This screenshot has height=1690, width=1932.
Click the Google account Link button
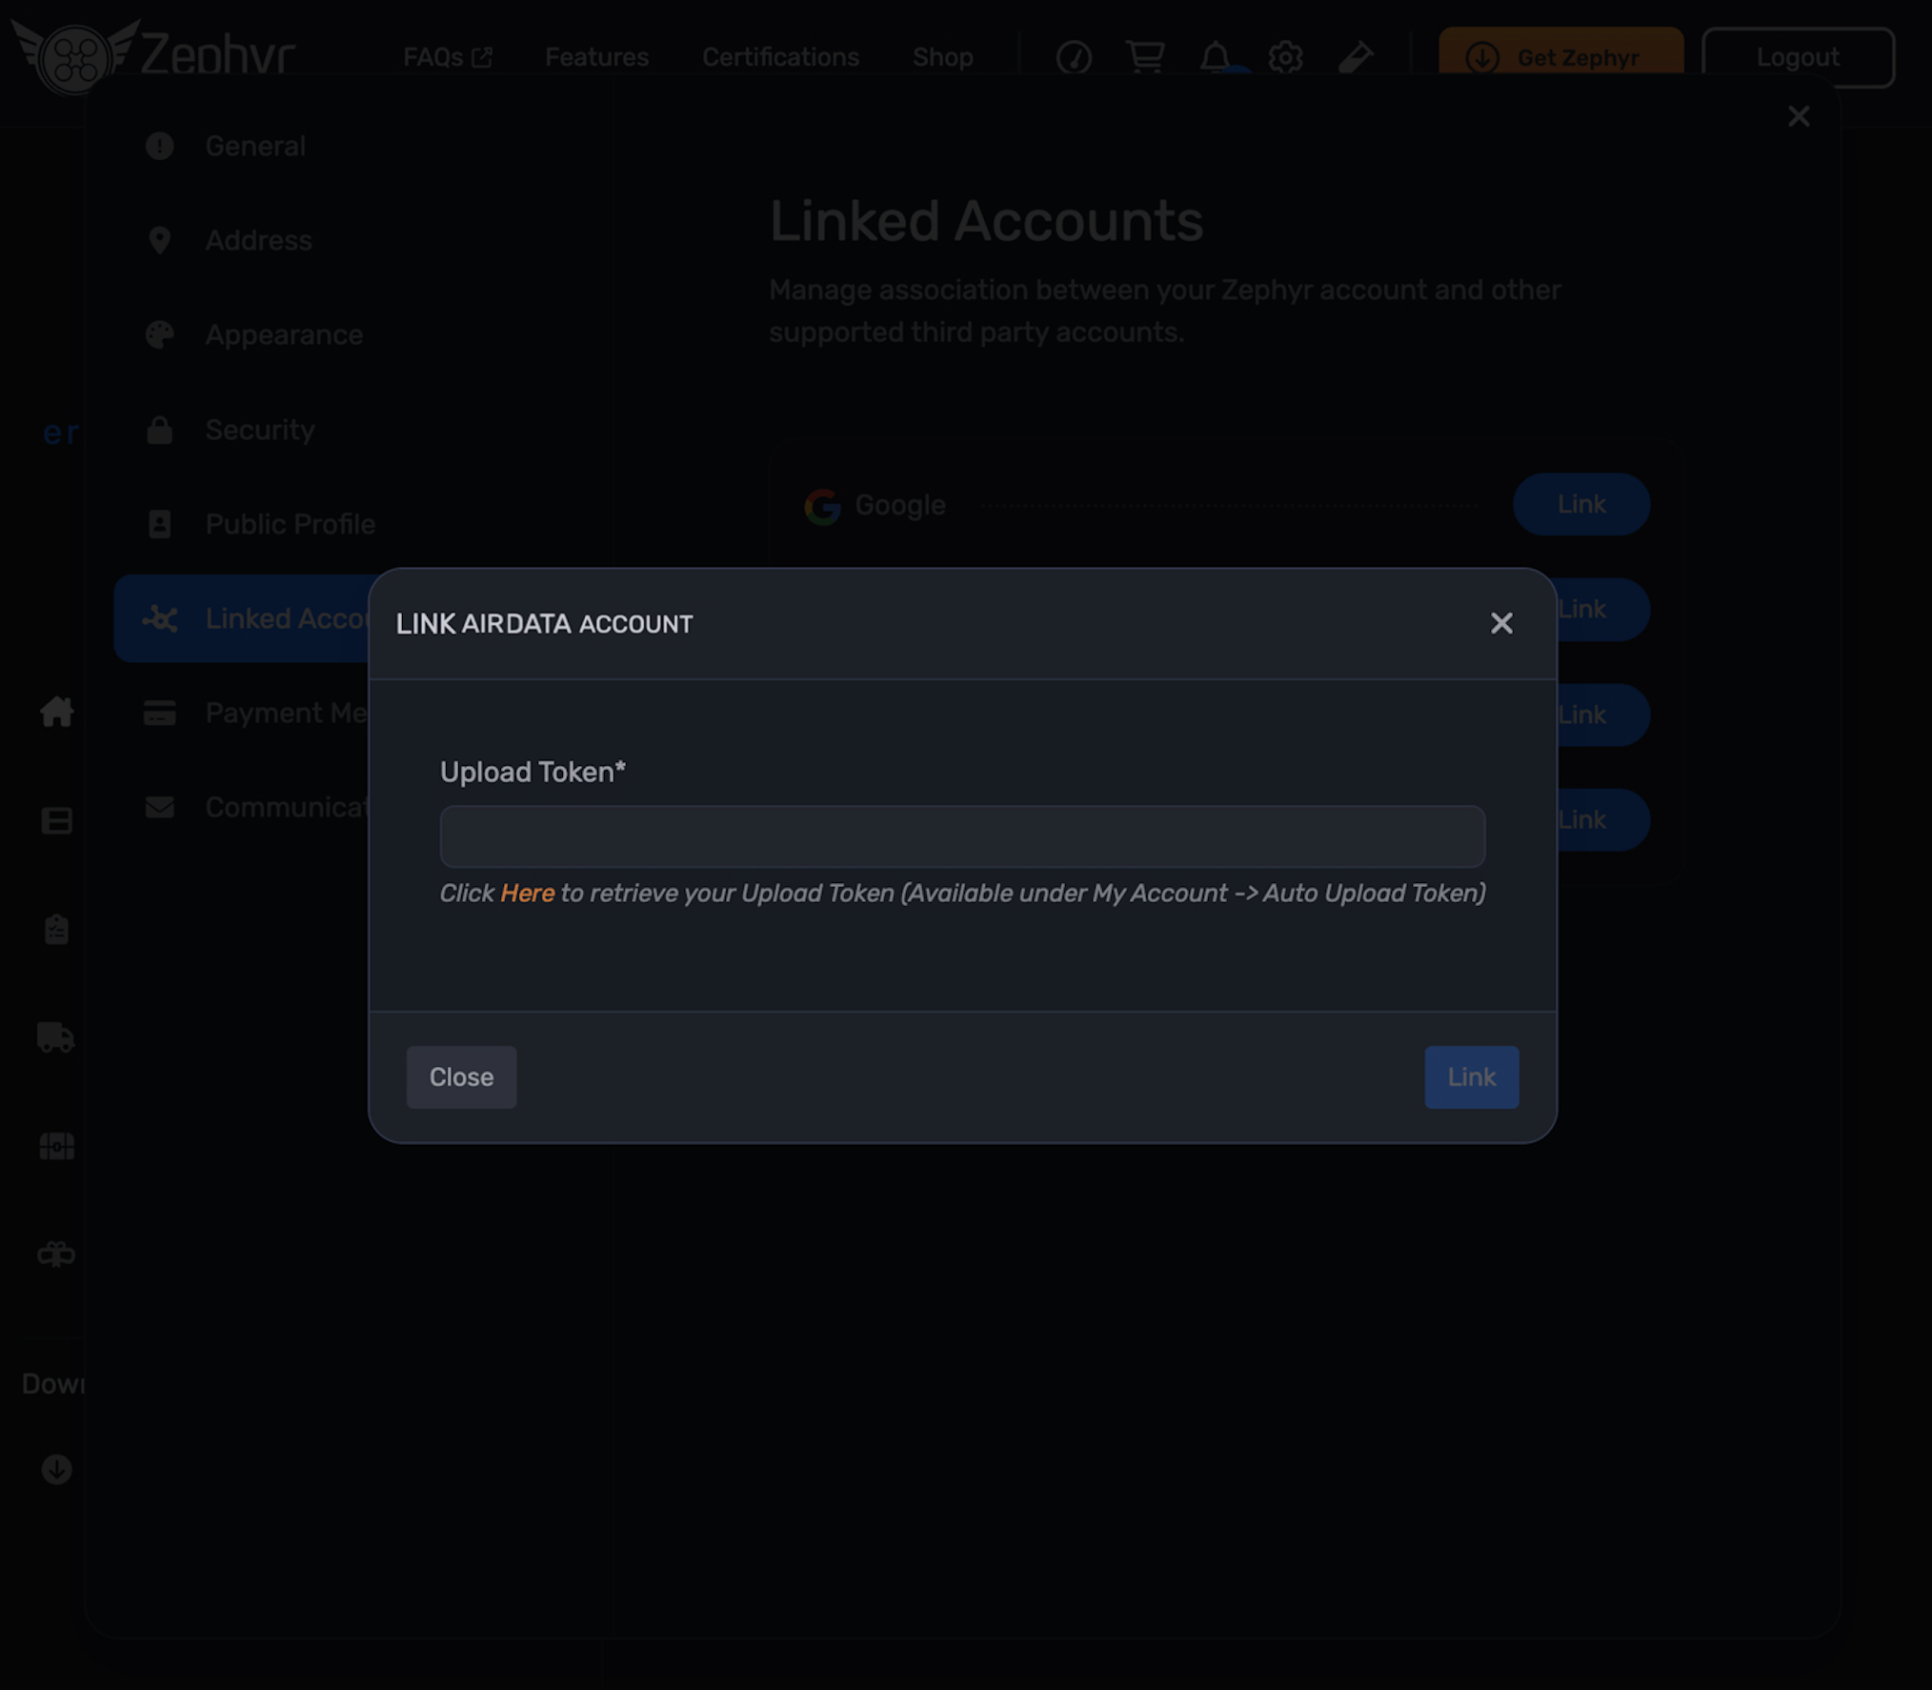(x=1580, y=504)
